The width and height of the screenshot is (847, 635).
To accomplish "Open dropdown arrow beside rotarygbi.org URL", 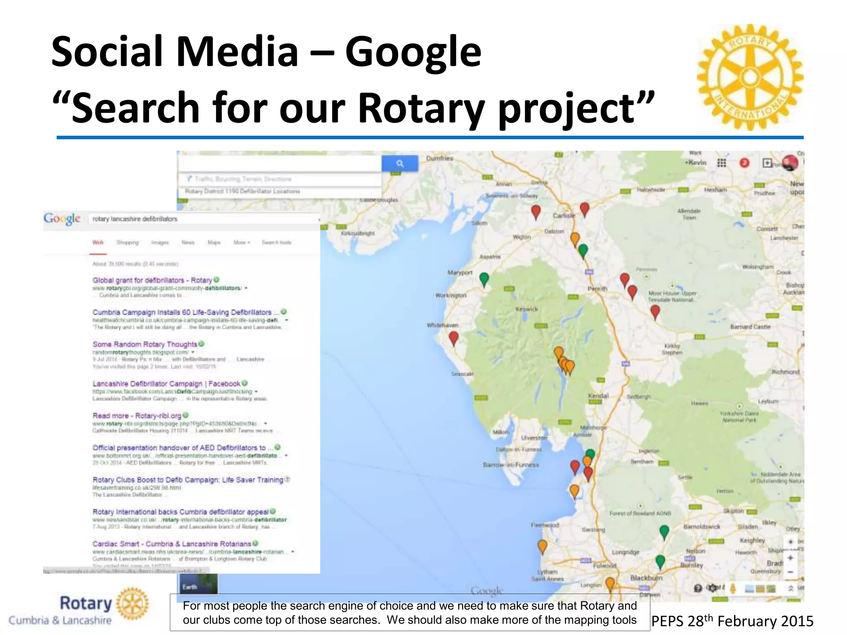I will (x=246, y=288).
